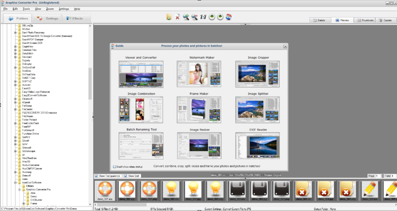This screenshot has width=397, height=211.
Task: Increment page number with stepper arrows
Action: point(383,175)
